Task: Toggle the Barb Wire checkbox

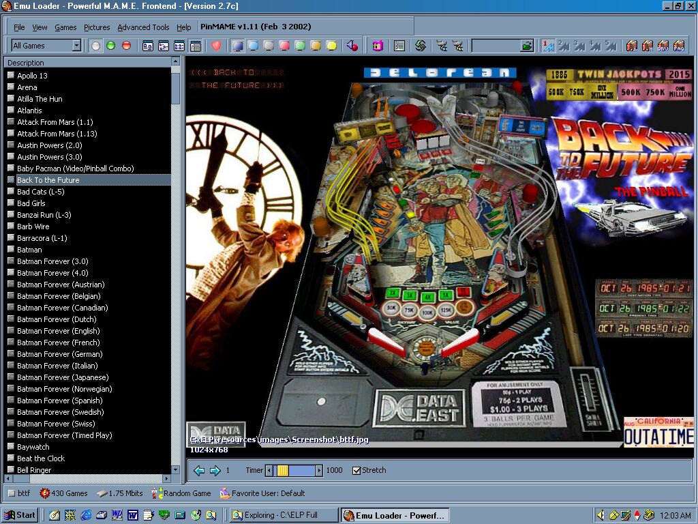Action: coord(11,227)
